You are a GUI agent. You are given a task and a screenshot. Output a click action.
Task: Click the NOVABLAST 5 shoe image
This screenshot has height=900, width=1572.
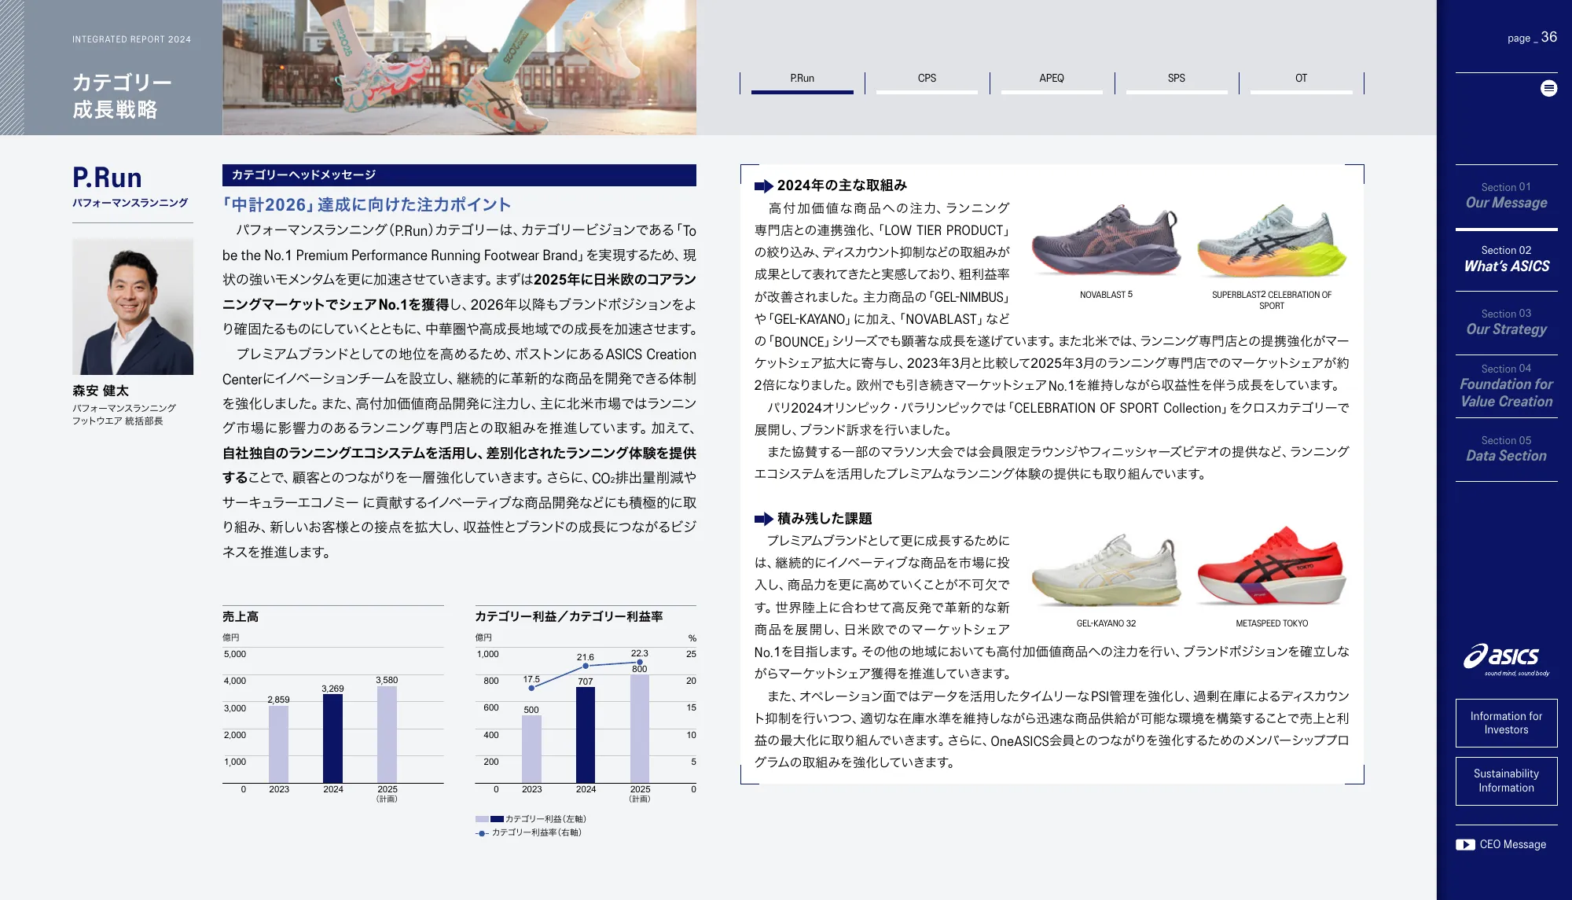(x=1105, y=243)
